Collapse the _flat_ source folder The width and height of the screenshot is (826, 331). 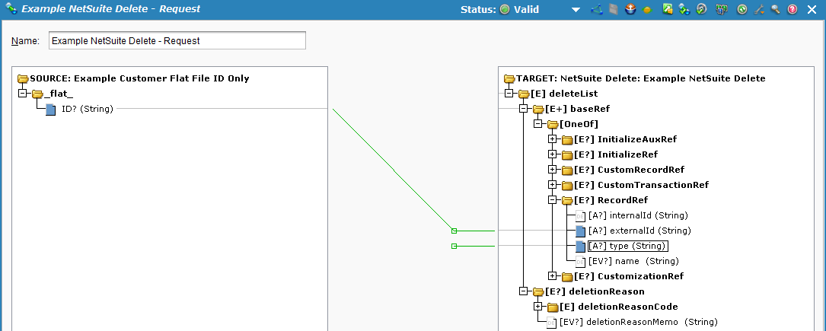point(22,94)
